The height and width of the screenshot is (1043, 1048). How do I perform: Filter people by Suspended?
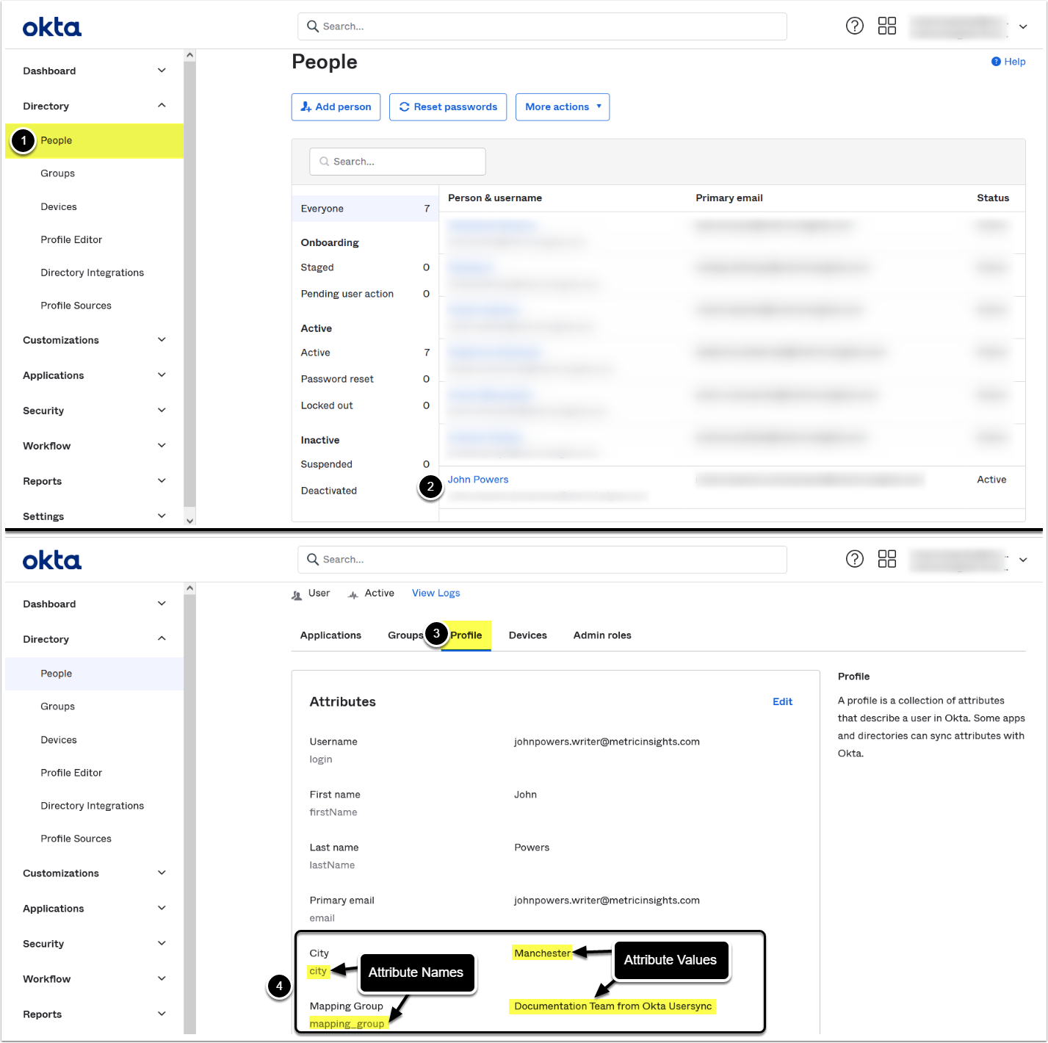coord(365,464)
